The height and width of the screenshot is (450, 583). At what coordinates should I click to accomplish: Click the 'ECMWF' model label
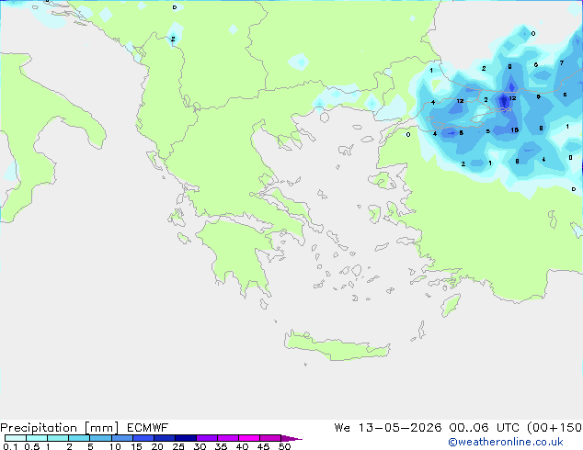click(x=148, y=428)
